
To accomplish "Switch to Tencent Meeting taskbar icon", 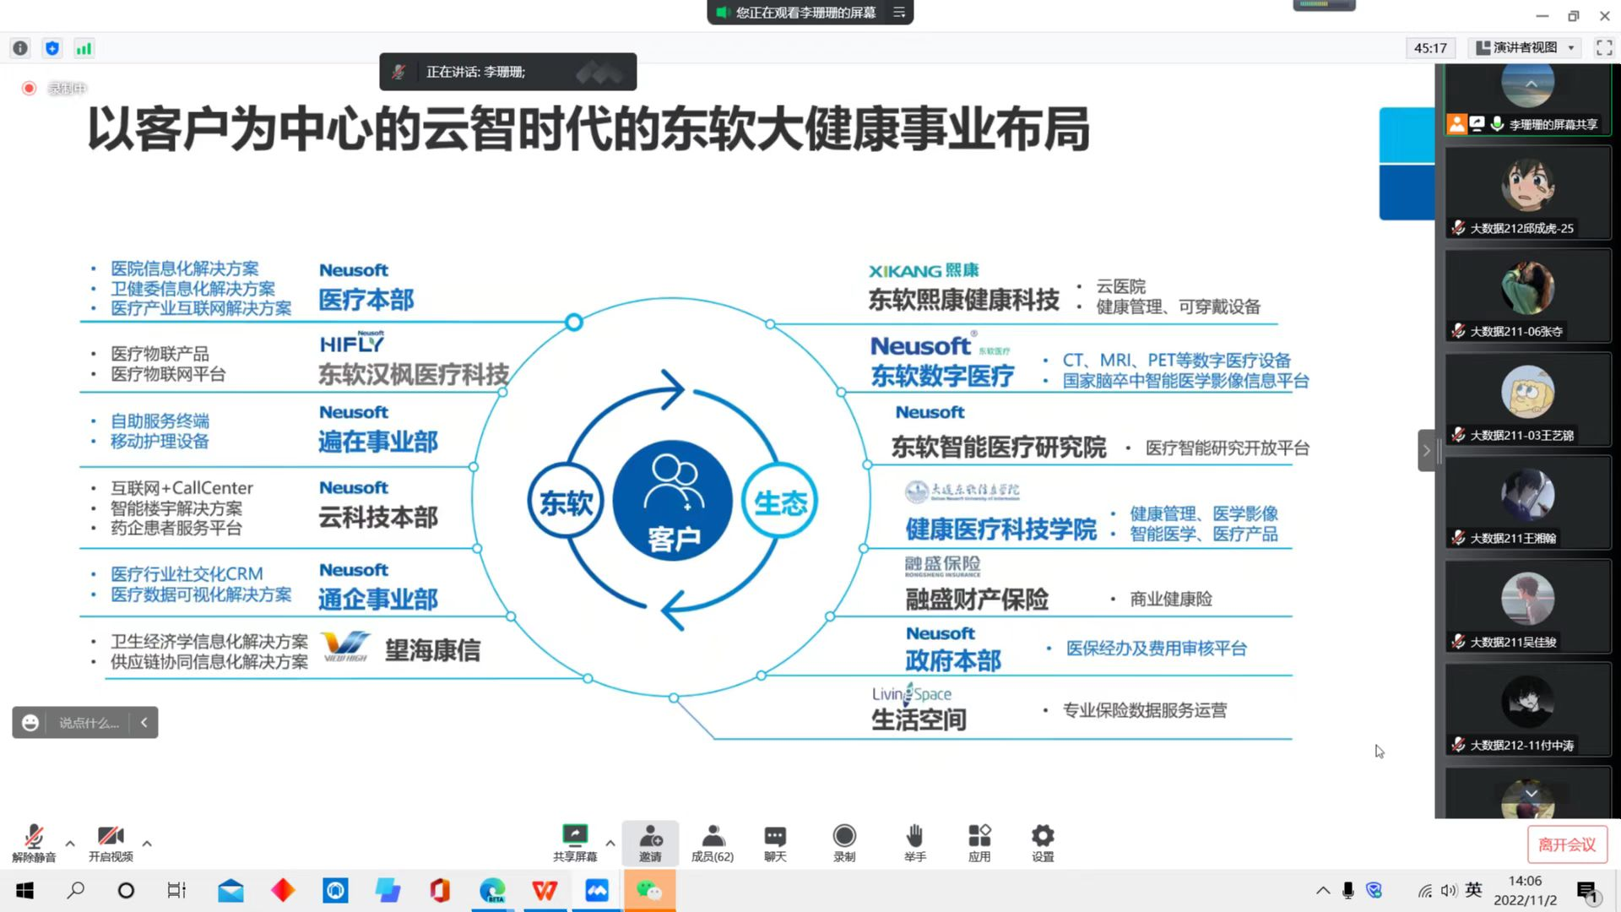I will (x=597, y=890).
